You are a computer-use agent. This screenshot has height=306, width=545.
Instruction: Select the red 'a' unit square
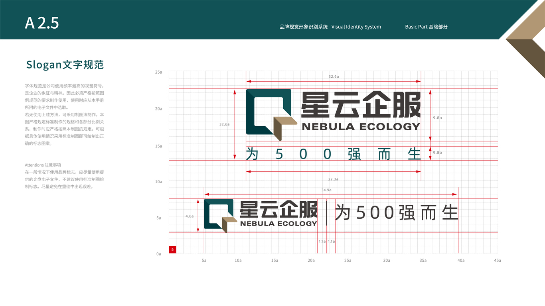coord(172,249)
